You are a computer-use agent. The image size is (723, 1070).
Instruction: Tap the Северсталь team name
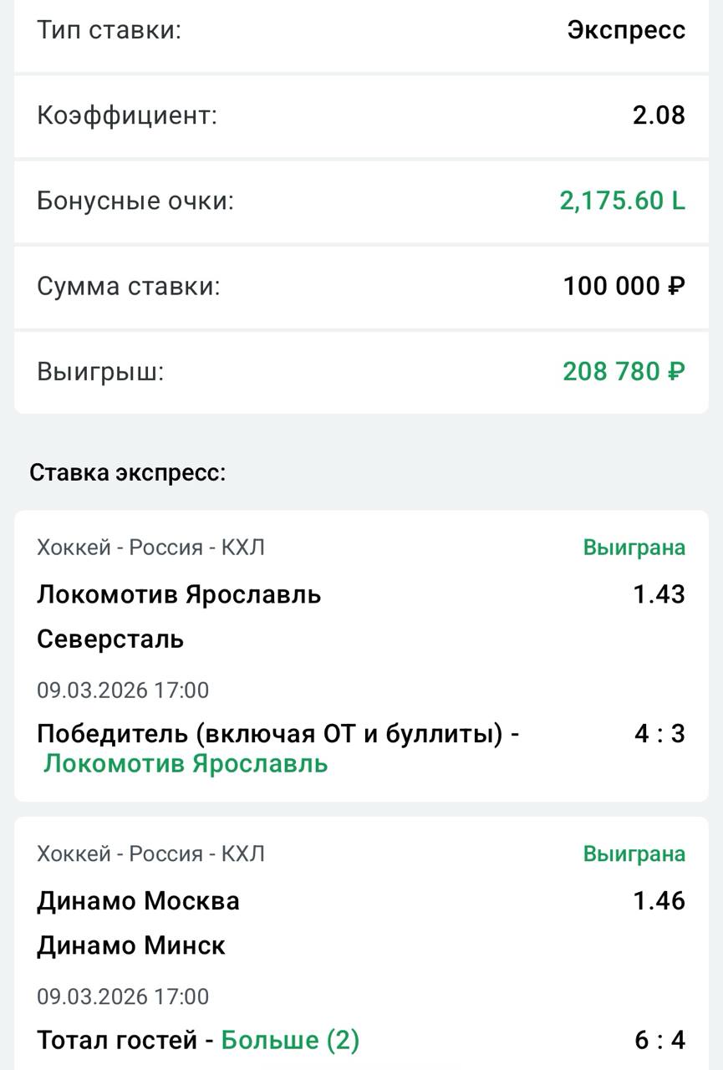tap(110, 639)
